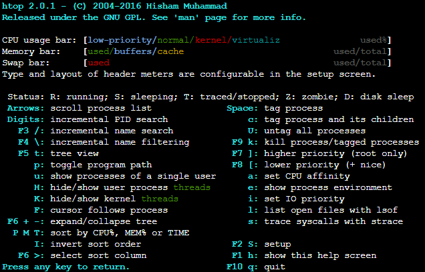Click 'expand/collapse tree' description
Viewport: 425px width, 272px height.
104,222
